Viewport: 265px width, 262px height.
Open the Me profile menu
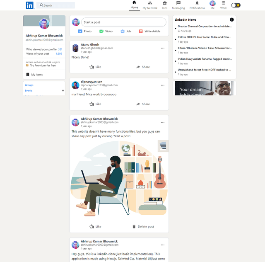coord(212,5)
